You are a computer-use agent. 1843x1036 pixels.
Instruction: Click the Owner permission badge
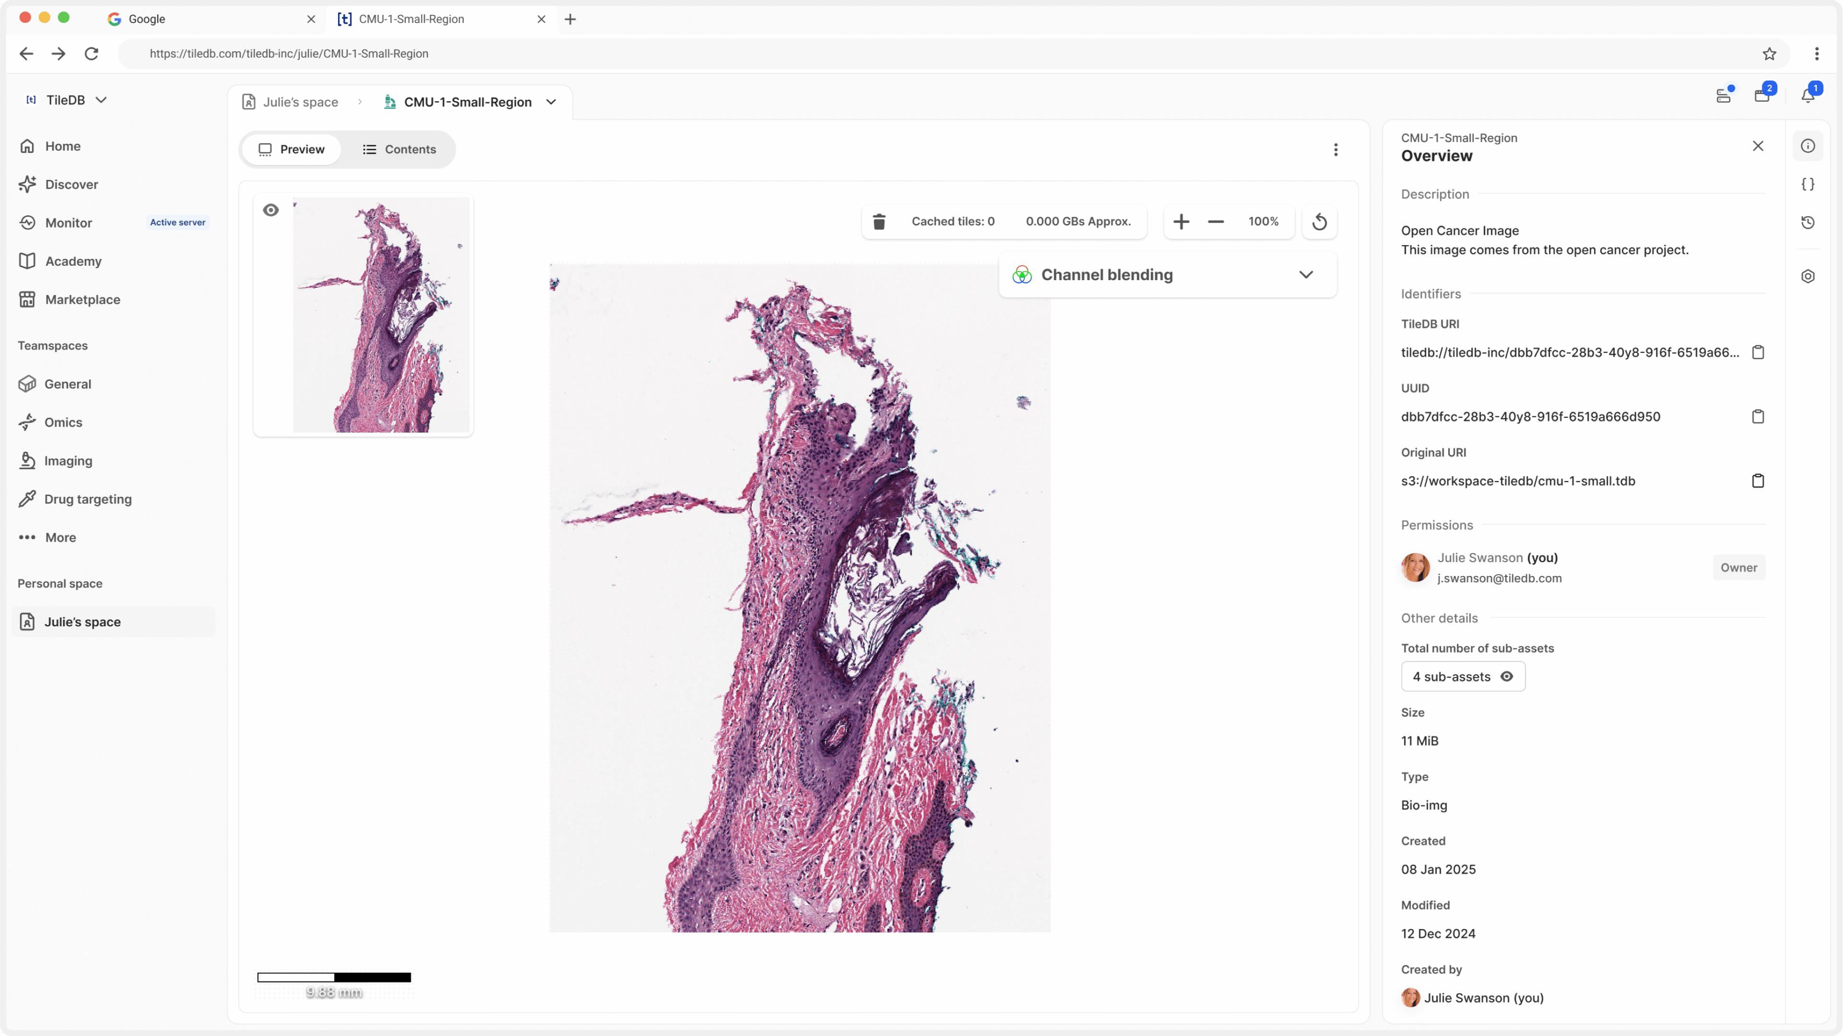point(1738,568)
